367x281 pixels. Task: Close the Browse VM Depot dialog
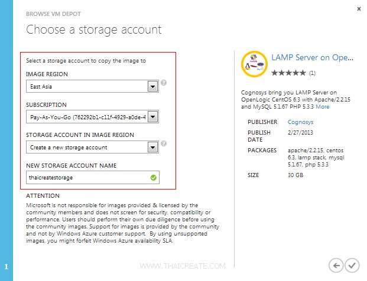tap(358, 9)
